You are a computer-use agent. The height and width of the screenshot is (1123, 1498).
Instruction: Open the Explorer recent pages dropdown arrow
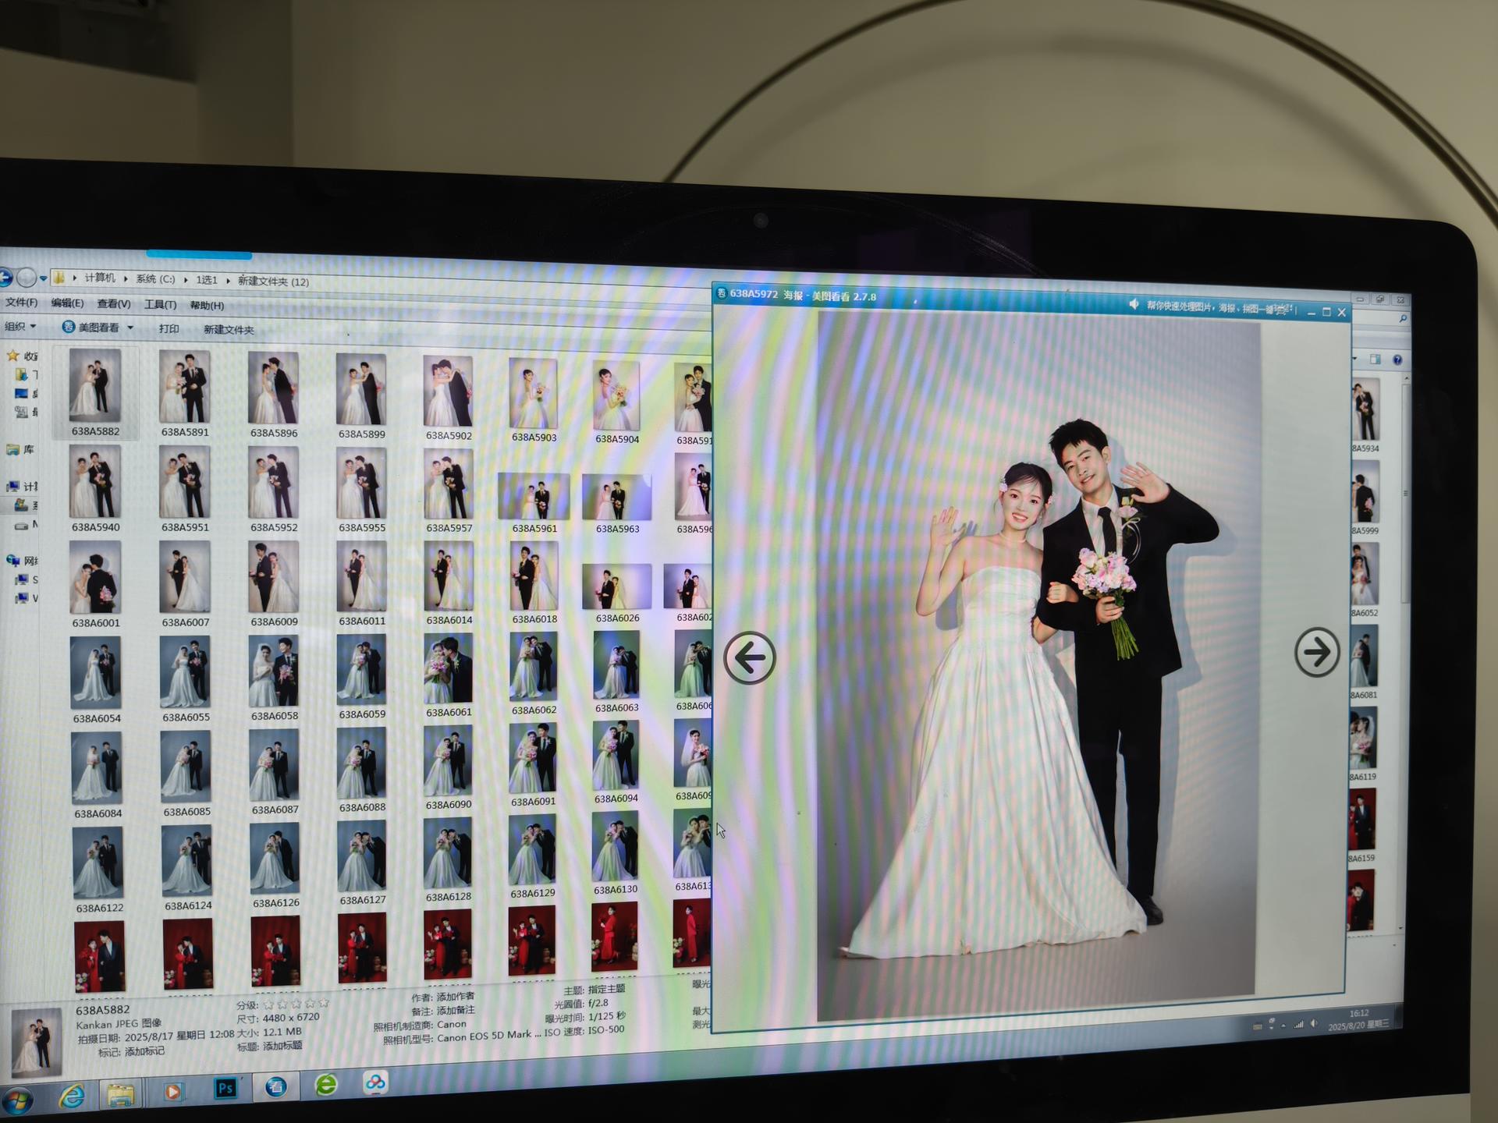(44, 278)
